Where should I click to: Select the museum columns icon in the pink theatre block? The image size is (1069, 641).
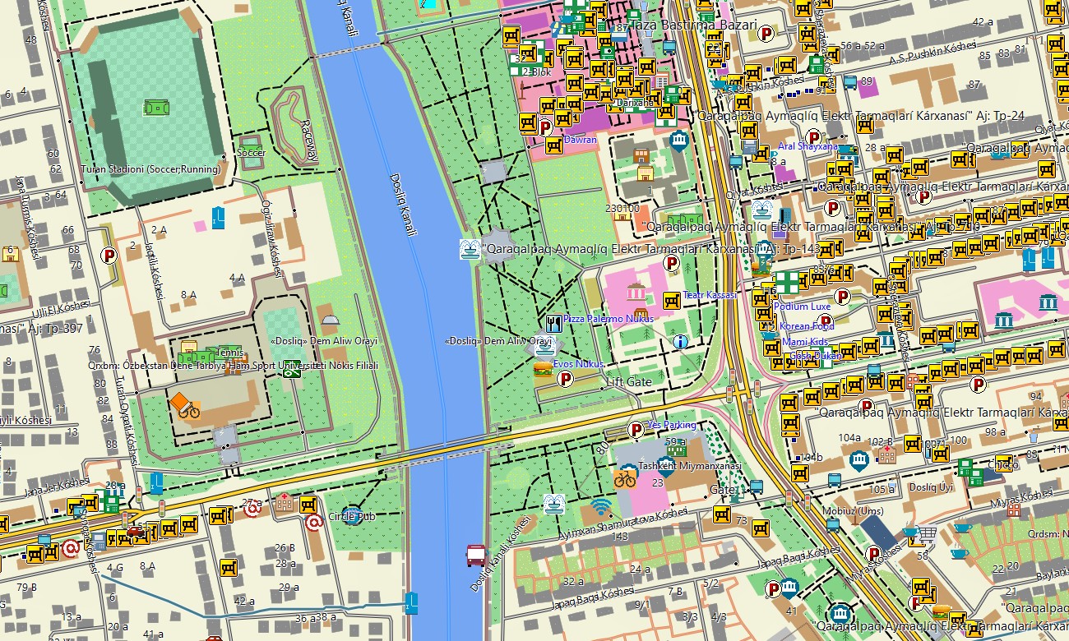click(636, 293)
